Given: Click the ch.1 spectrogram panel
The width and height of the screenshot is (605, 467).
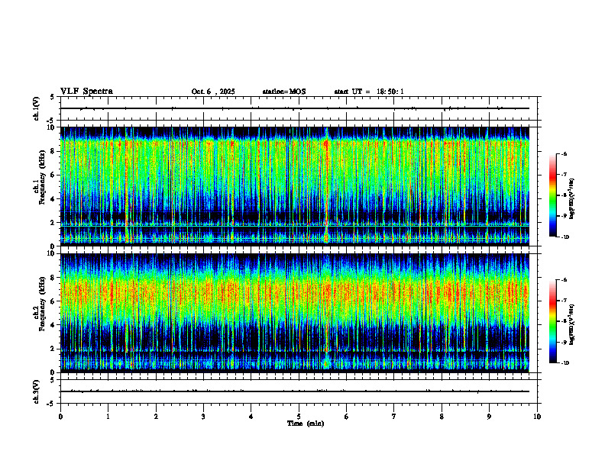Looking at the screenshot, I should coord(295,186).
